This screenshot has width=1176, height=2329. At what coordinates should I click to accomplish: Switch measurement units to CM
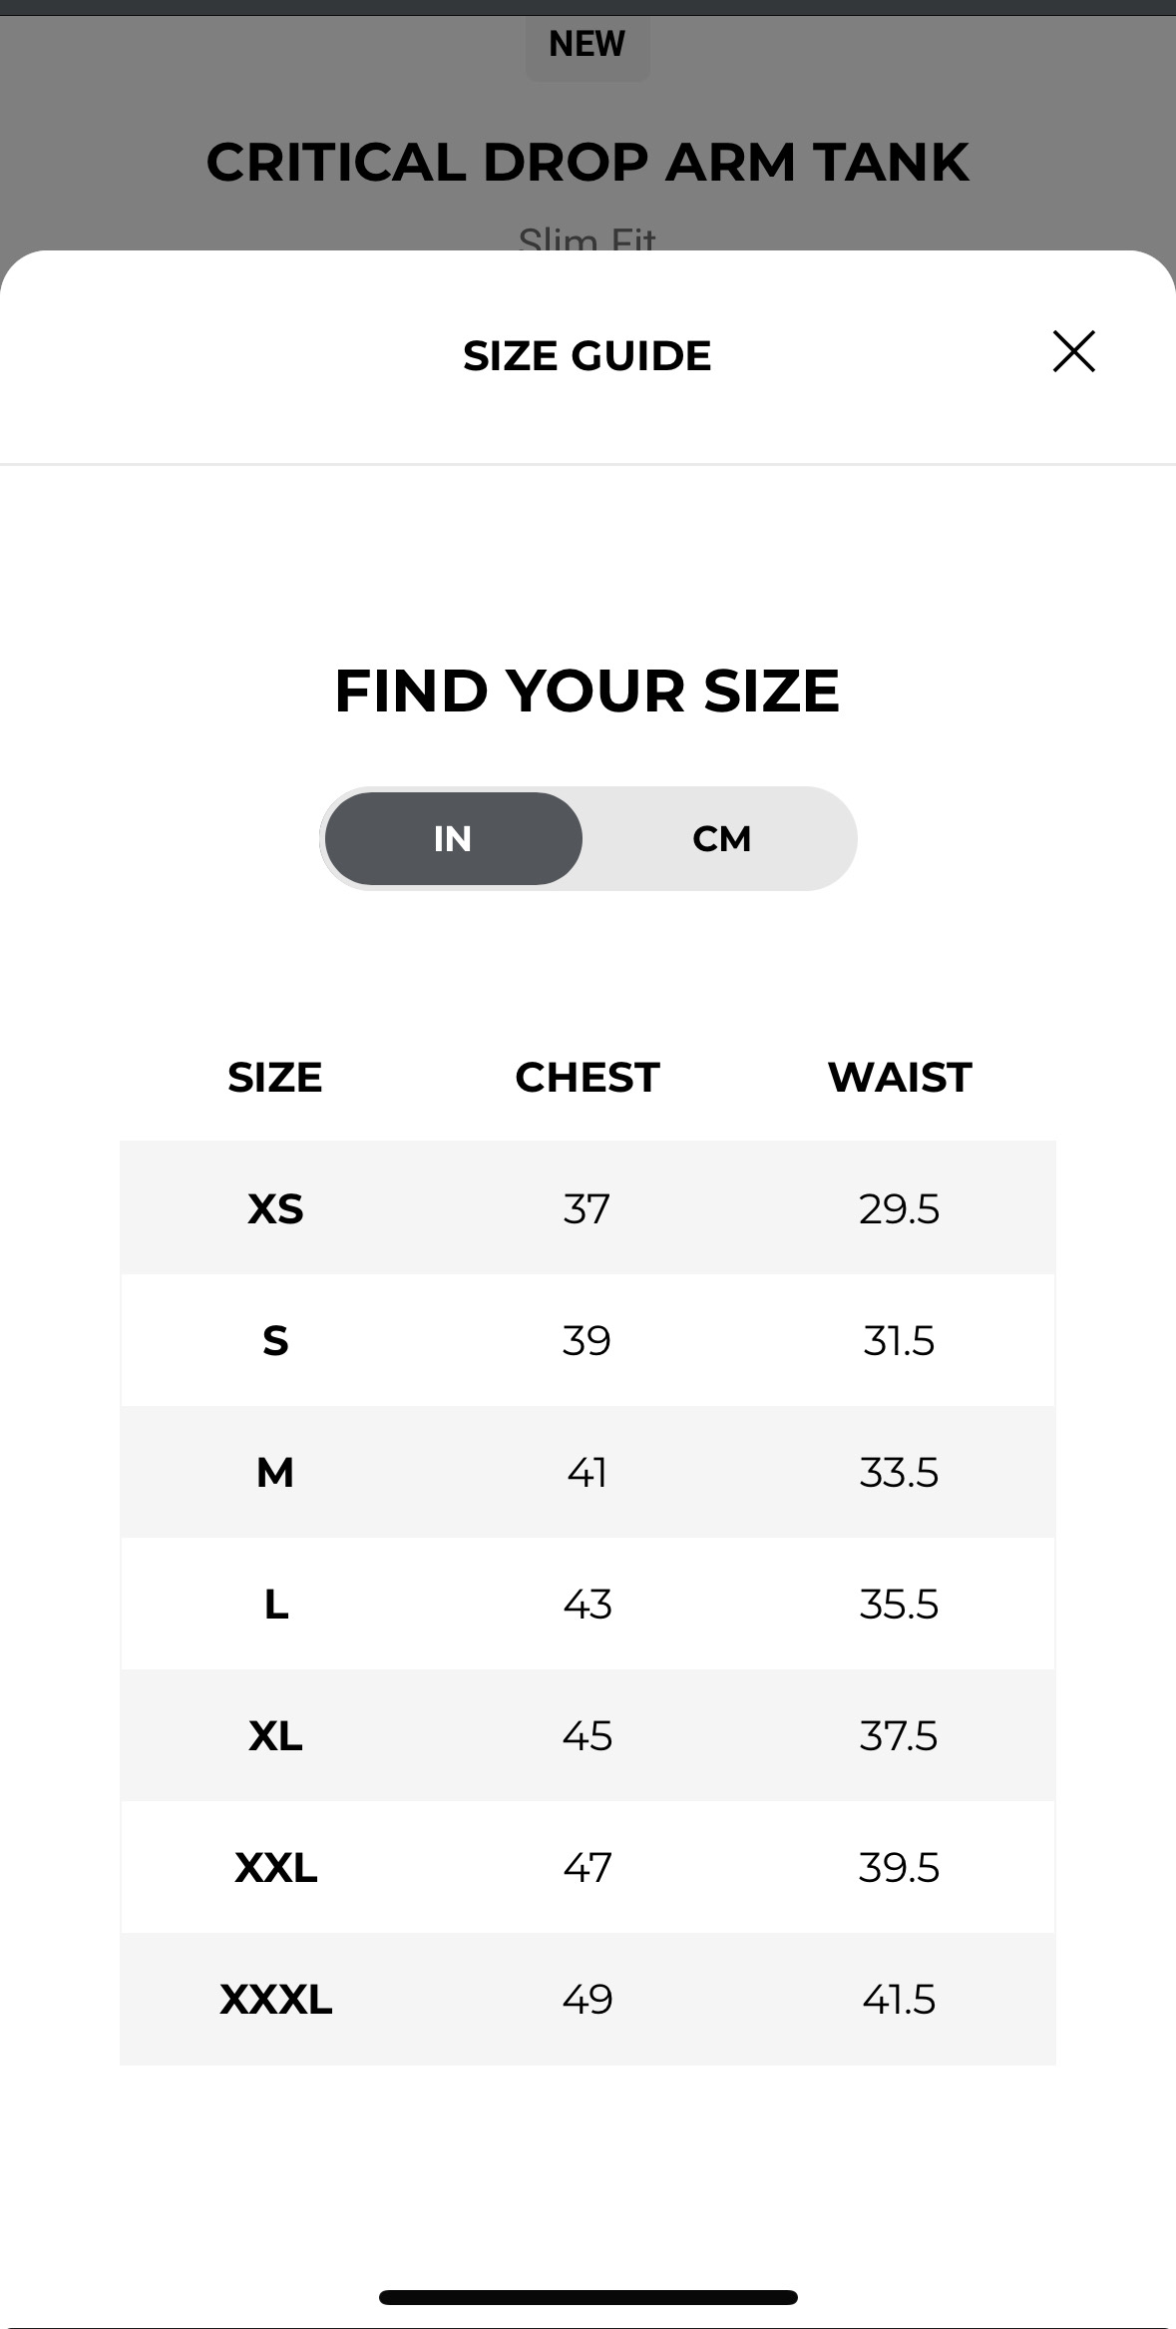pos(720,839)
